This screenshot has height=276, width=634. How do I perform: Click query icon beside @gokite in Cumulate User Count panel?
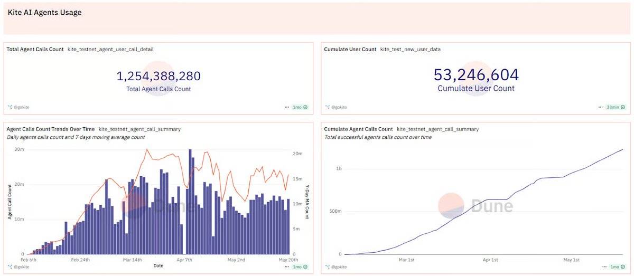[x=327, y=107]
